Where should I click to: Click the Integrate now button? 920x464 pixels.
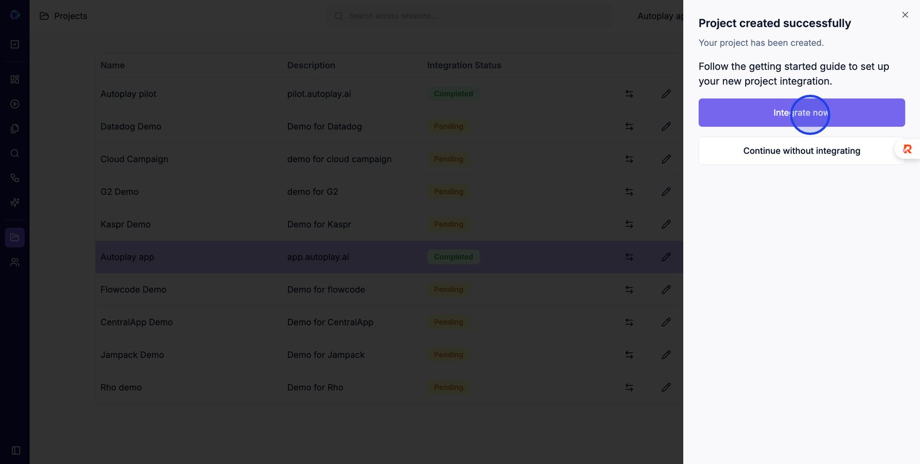click(x=801, y=113)
